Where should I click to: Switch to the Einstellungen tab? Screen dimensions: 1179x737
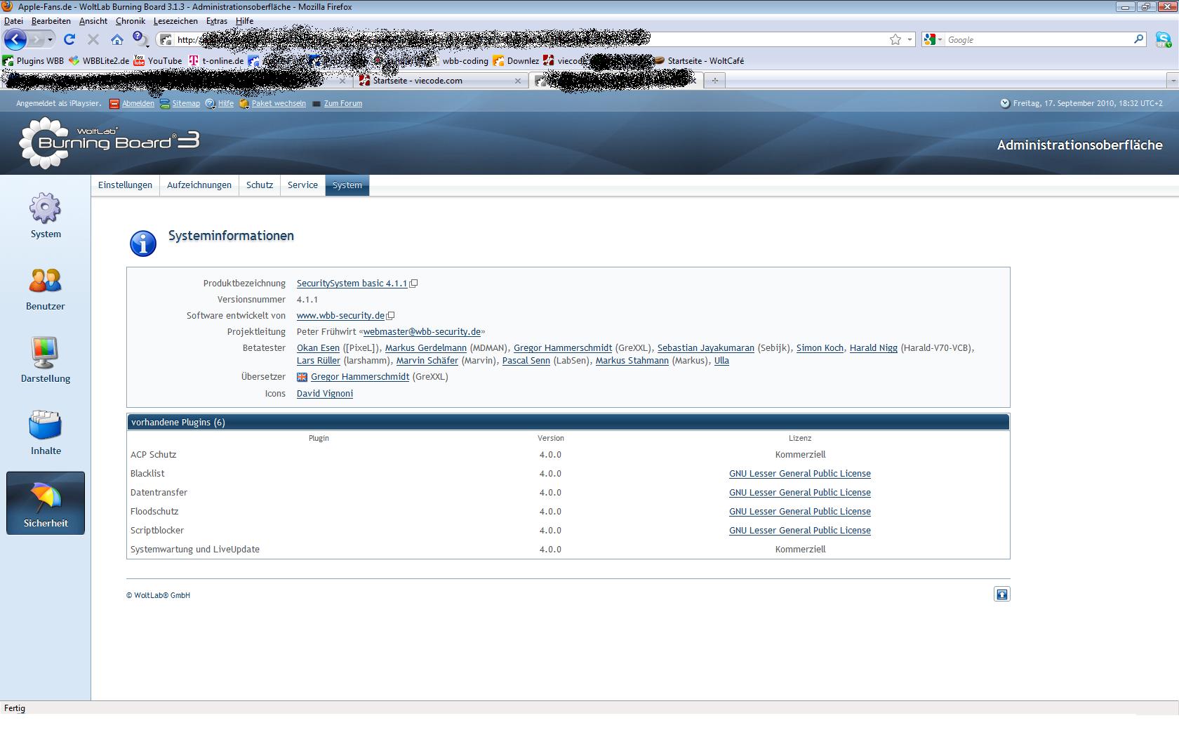pyautogui.click(x=125, y=185)
